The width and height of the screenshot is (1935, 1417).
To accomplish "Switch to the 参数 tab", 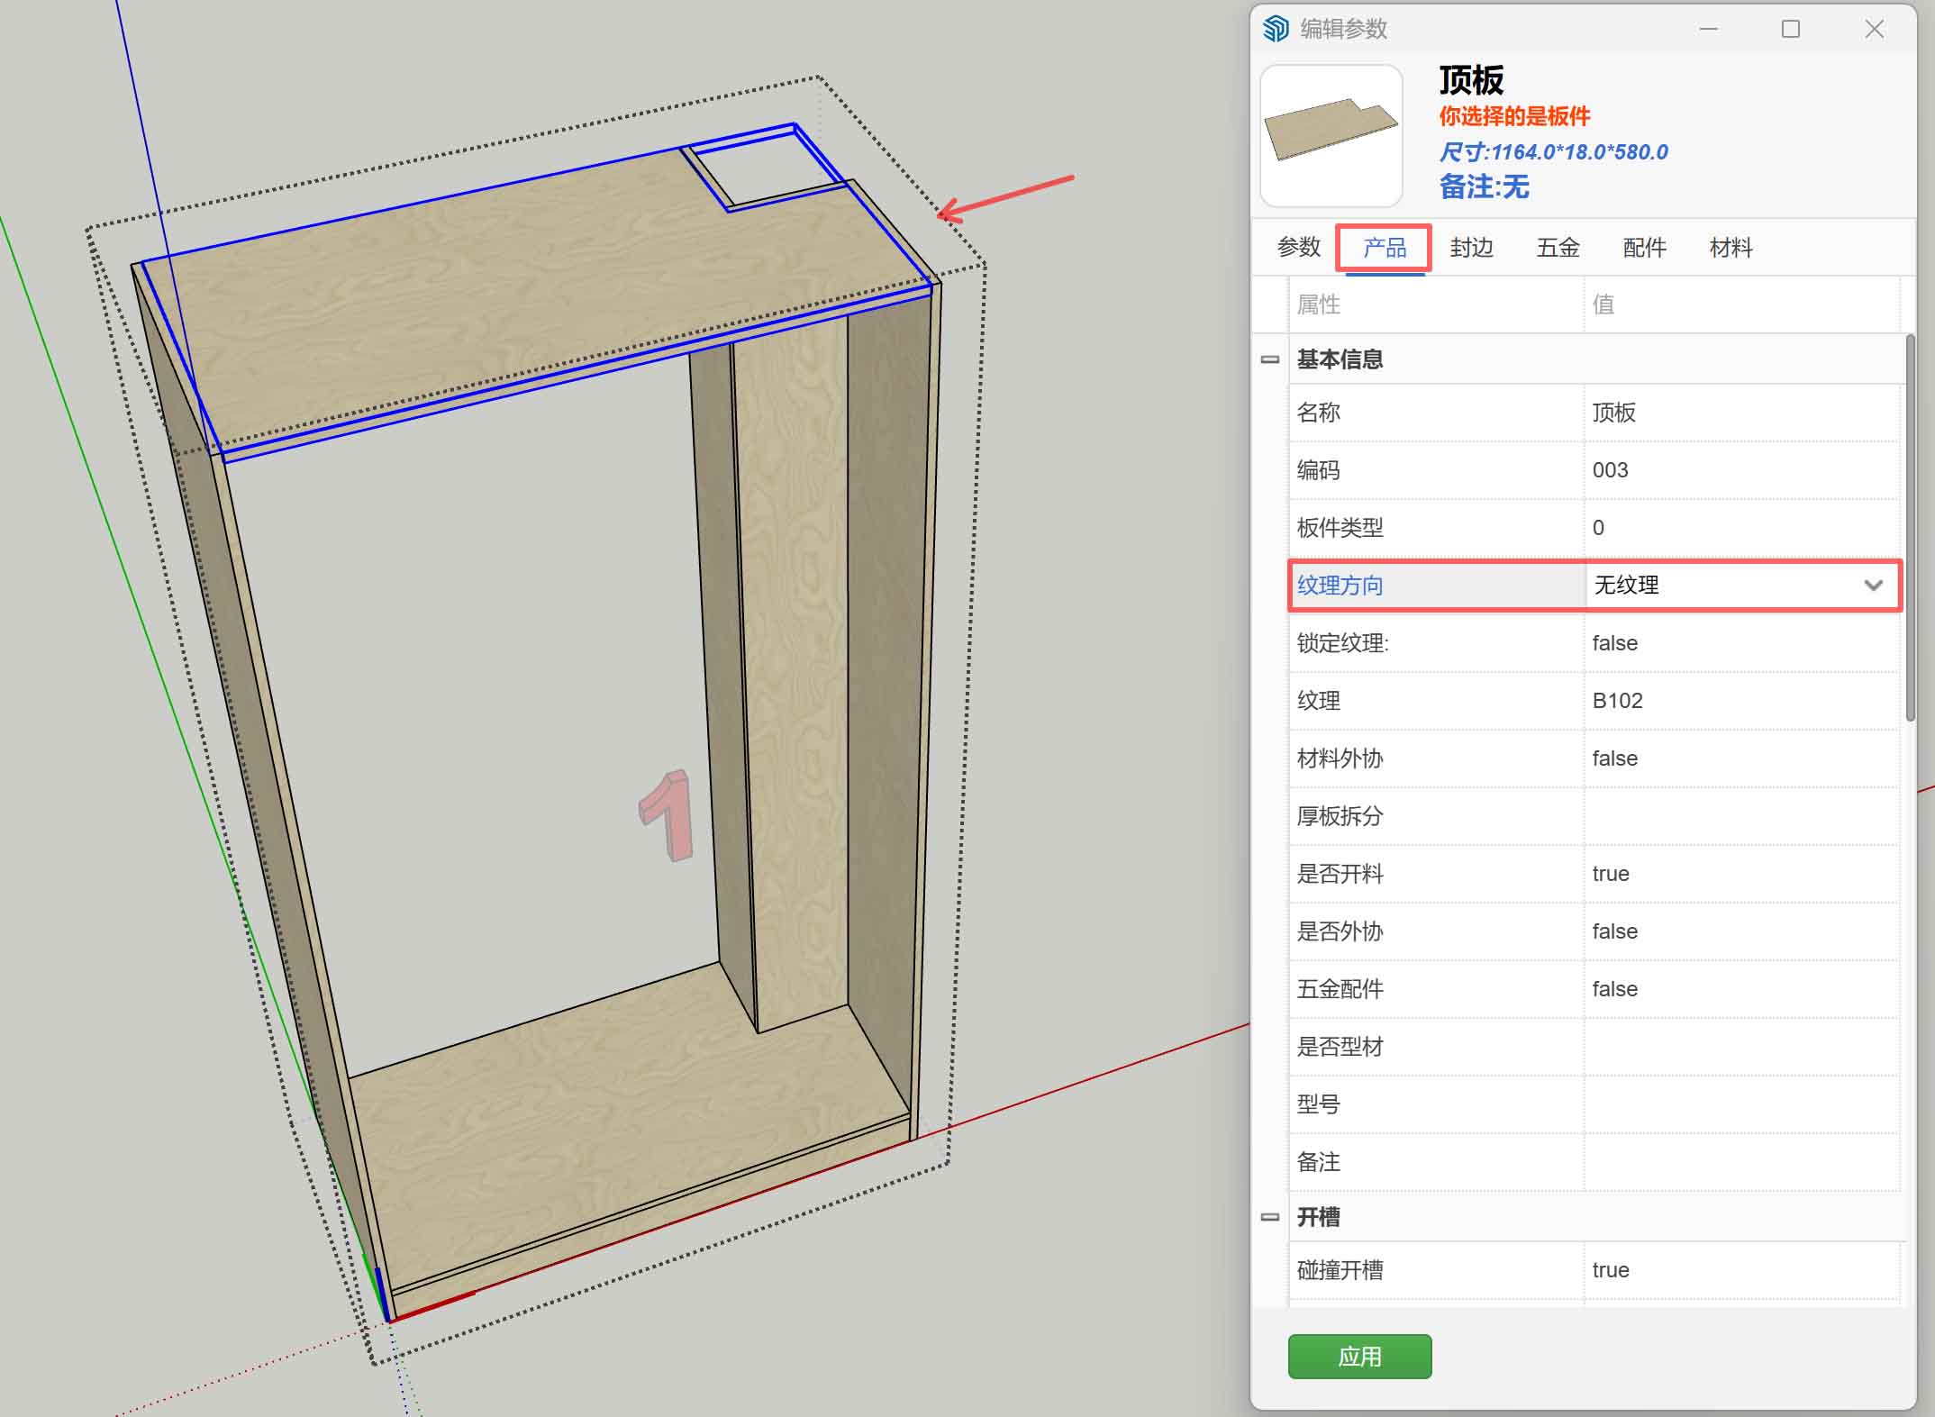I will point(1298,247).
